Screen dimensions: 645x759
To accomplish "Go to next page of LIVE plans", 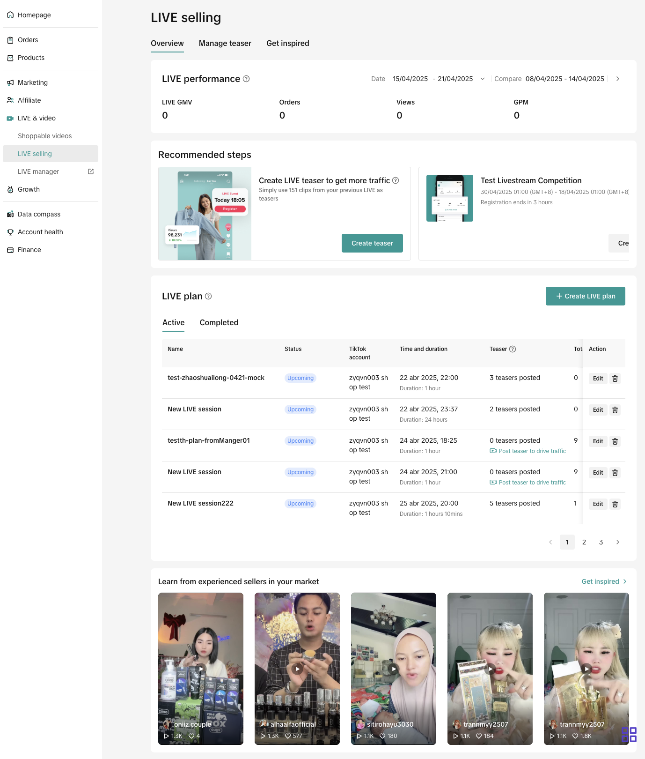I will tap(618, 542).
